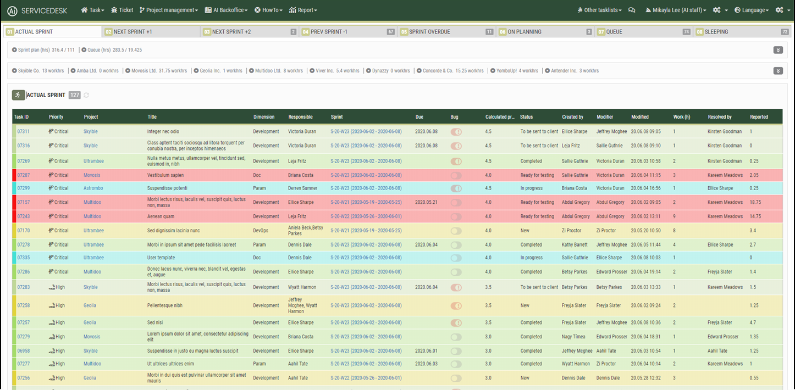795x390 pixels.
Task: Click the High priority icon for task 07283
Action: (x=52, y=287)
